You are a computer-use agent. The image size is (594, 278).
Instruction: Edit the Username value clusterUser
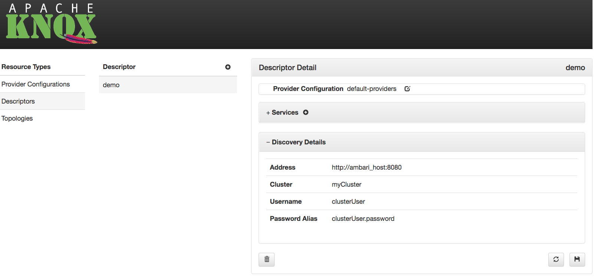coord(348,202)
